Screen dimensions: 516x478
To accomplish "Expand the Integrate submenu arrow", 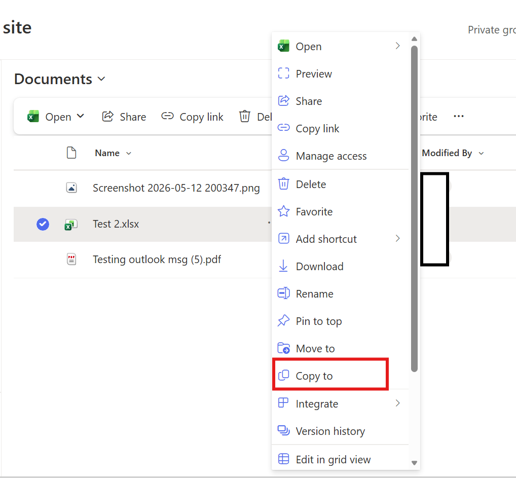I will coord(397,403).
